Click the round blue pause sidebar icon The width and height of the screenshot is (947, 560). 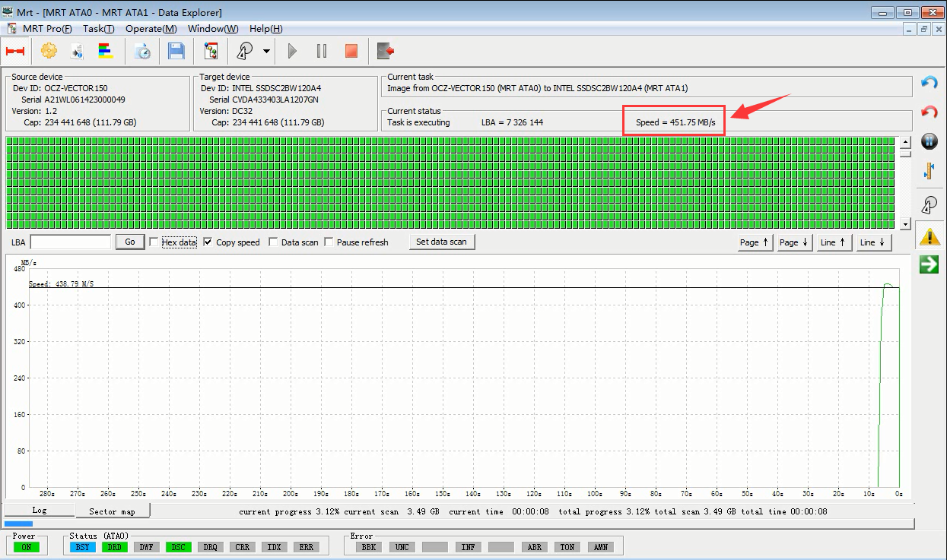pos(929,141)
